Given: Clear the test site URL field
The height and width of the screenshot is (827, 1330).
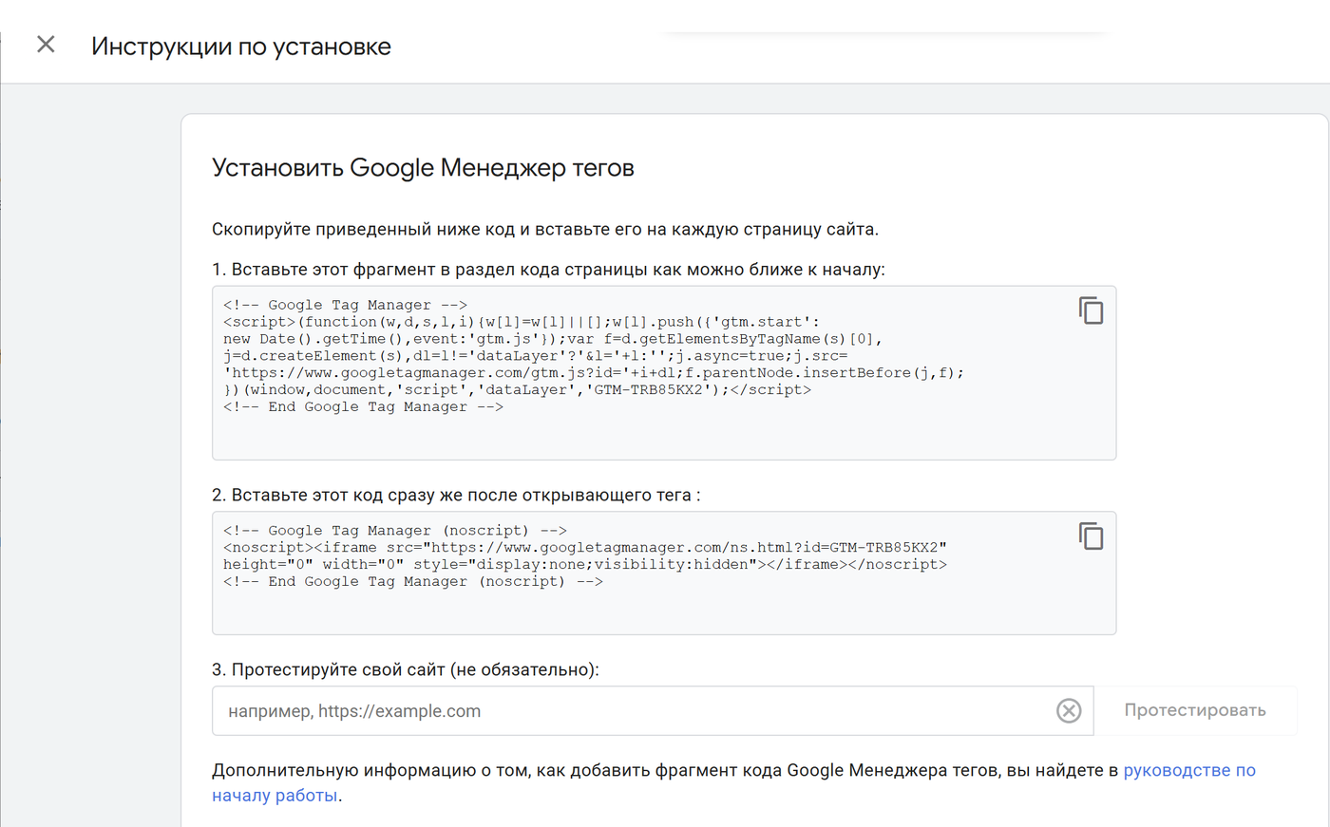Looking at the screenshot, I should click(x=1069, y=710).
